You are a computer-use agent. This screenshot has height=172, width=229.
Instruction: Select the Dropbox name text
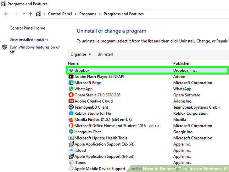pos(82,70)
